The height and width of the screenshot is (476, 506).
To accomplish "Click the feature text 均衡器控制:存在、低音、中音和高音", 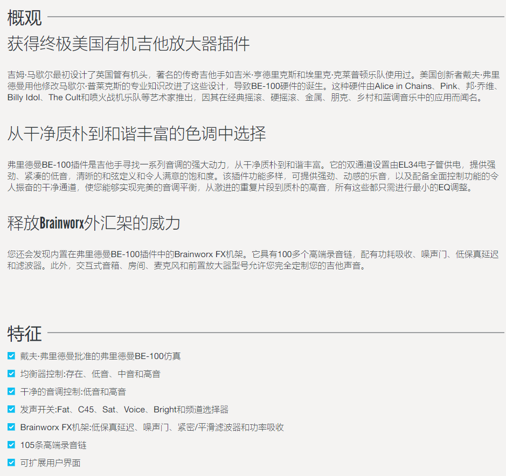I will [x=91, y=374].
